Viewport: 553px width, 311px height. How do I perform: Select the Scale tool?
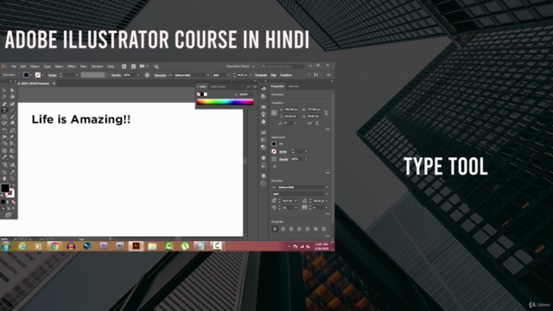[x=12, y=130]
